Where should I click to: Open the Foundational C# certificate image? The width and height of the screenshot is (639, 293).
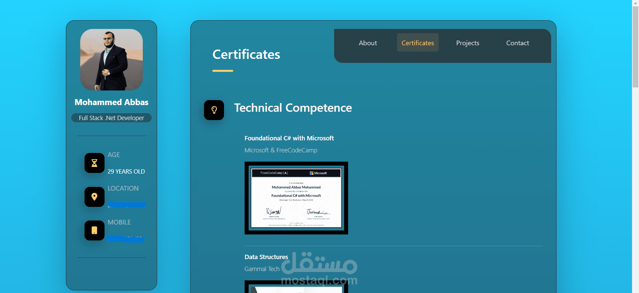tap(296, 198)
